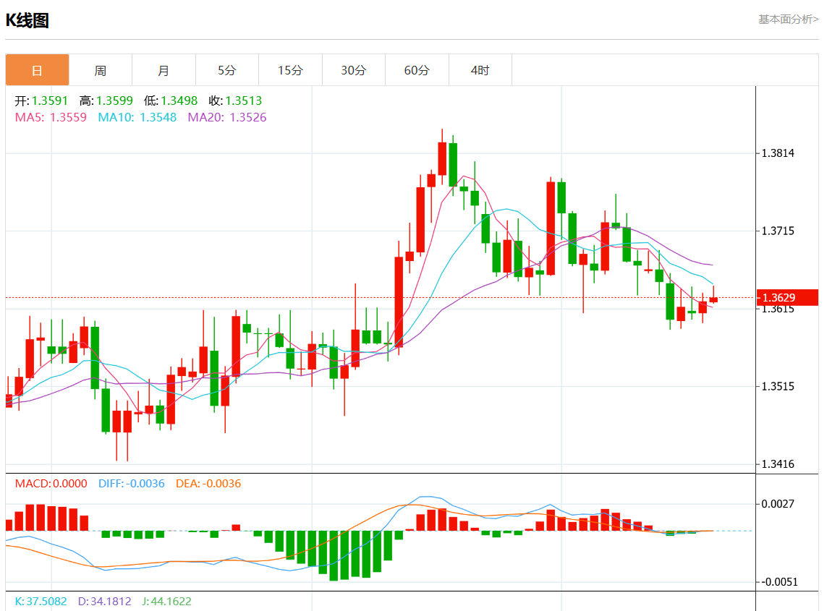This screenshot has height=611, width=840.
Task: Click the 开:1.3591 open price value
Action: [x=41, y=101]
